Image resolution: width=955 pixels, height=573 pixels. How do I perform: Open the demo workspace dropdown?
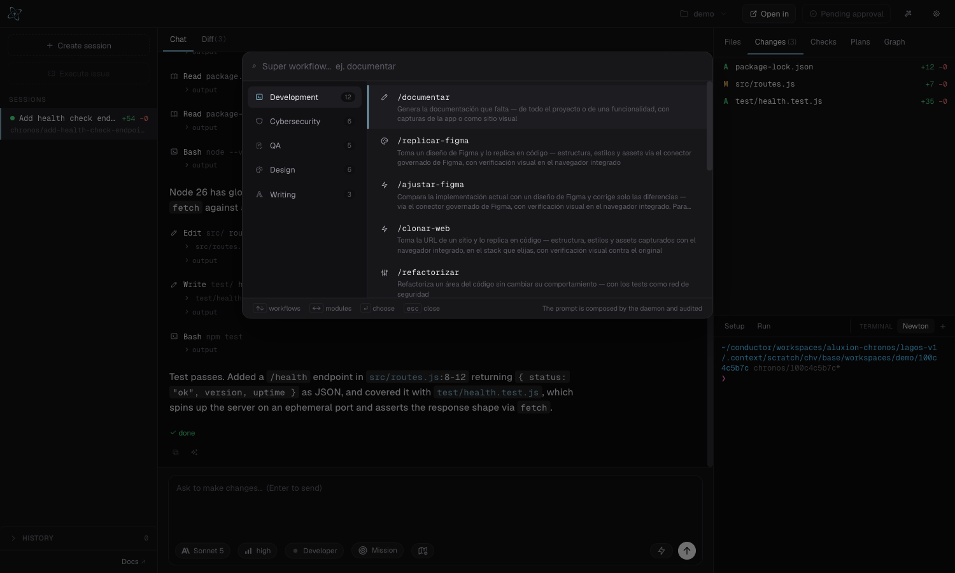704,14
